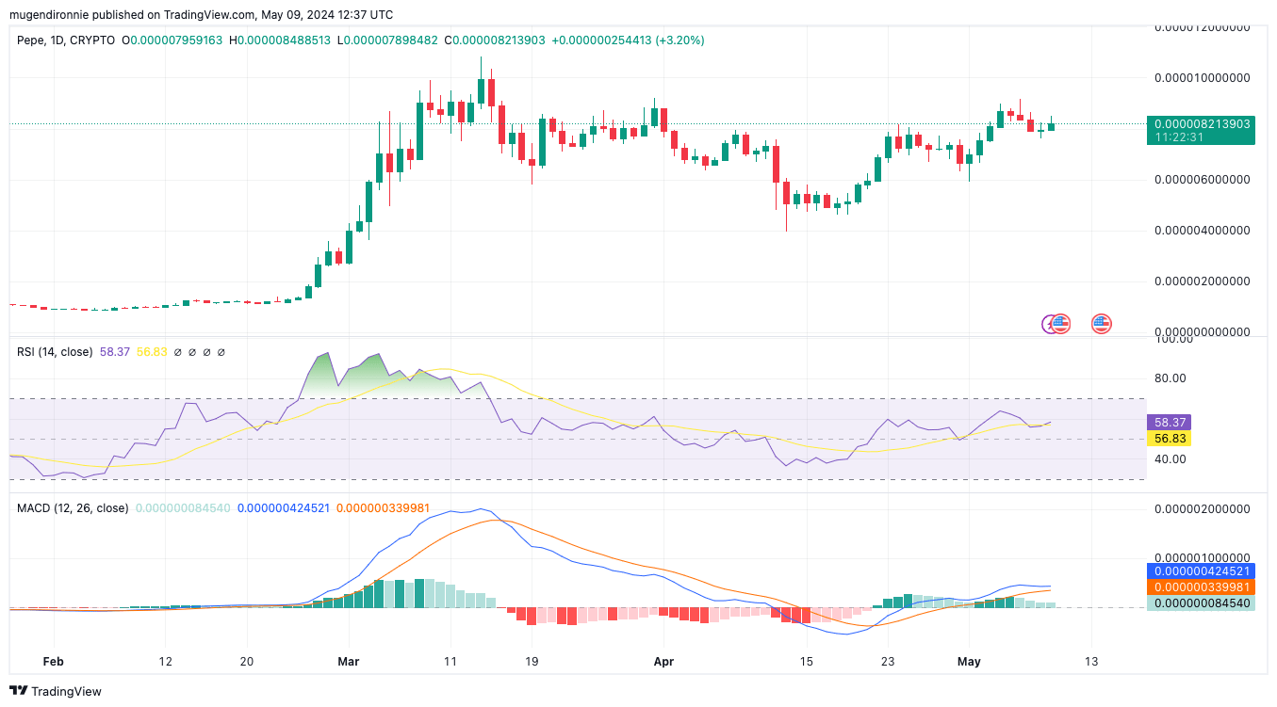This screenshot has width=1277, height=707.
Task: Click the open value O0.000007959163
Action: point(172,40)
